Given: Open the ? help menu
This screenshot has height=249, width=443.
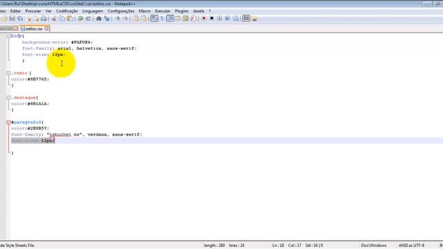Looking at the screenshot, I should (209, 11).
